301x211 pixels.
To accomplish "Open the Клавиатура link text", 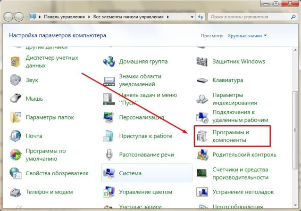I will [228, 80].
